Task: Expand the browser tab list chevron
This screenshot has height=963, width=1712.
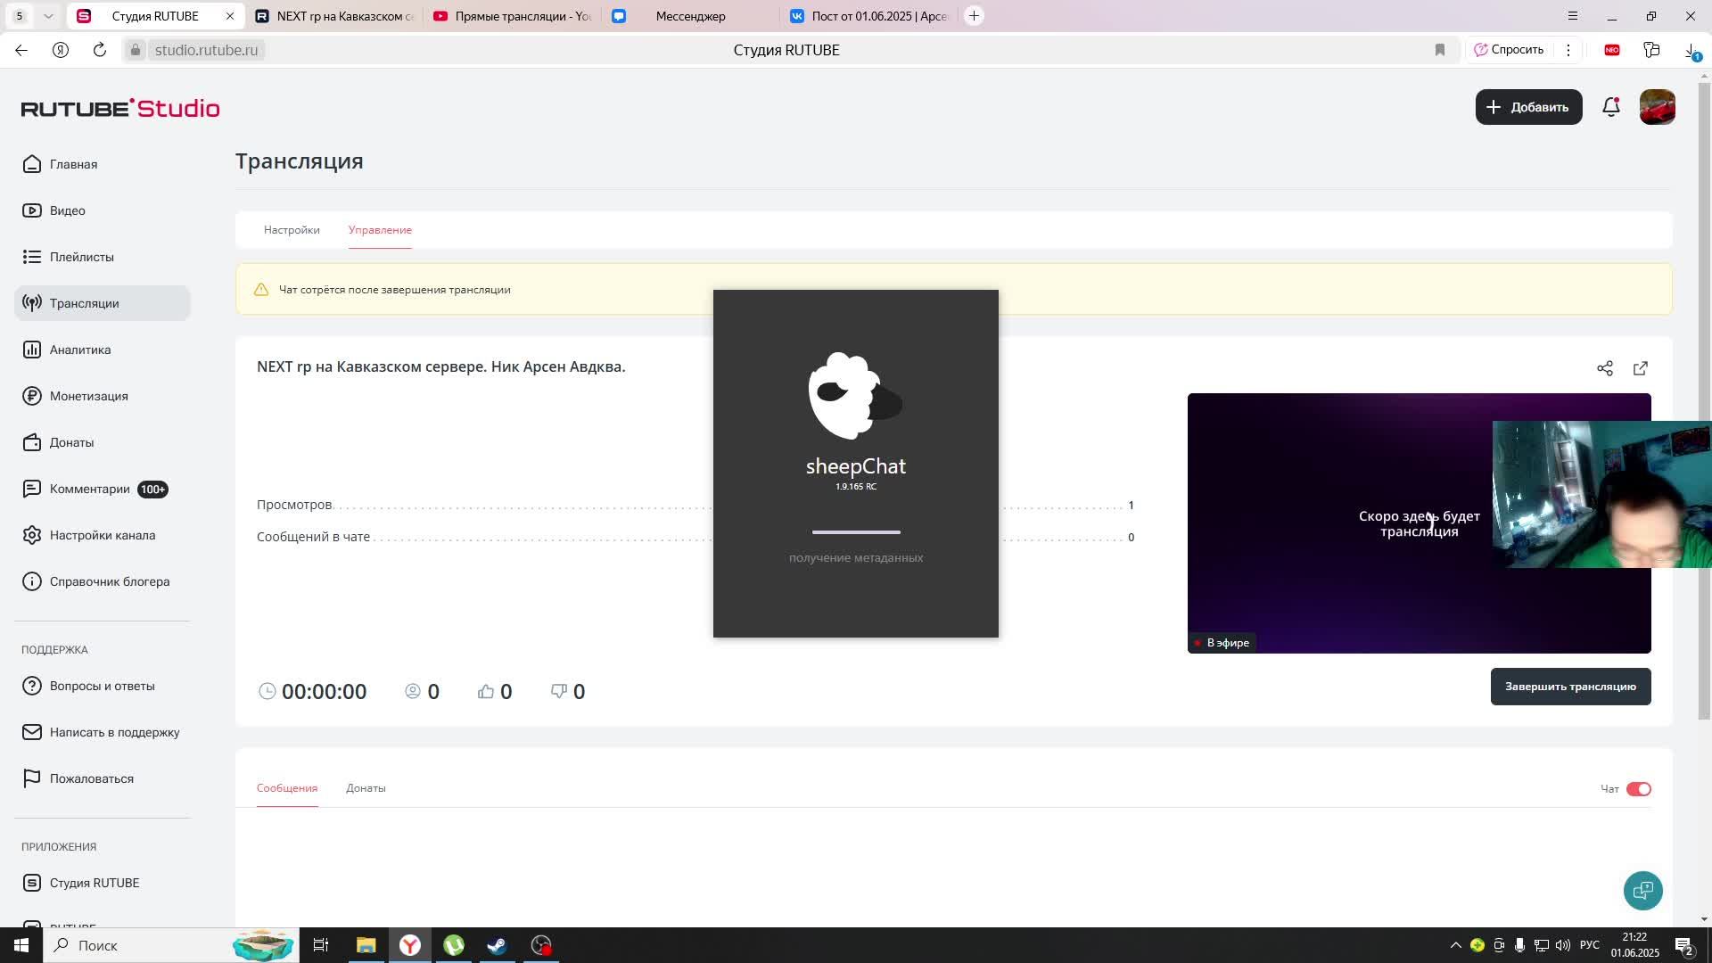Action: (x=48, y=16)
